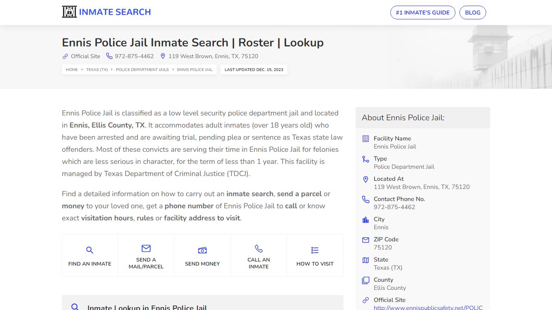Click the phone icon in the header
Image resolution: width=552 pixels, height=310 pixels.
(x=109, y=56)
